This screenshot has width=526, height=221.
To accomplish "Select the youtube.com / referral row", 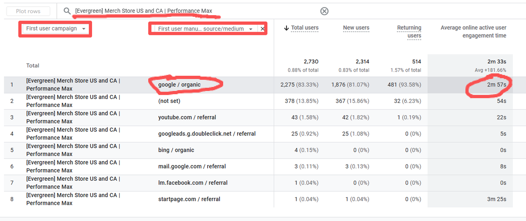I will coord(187,117).
